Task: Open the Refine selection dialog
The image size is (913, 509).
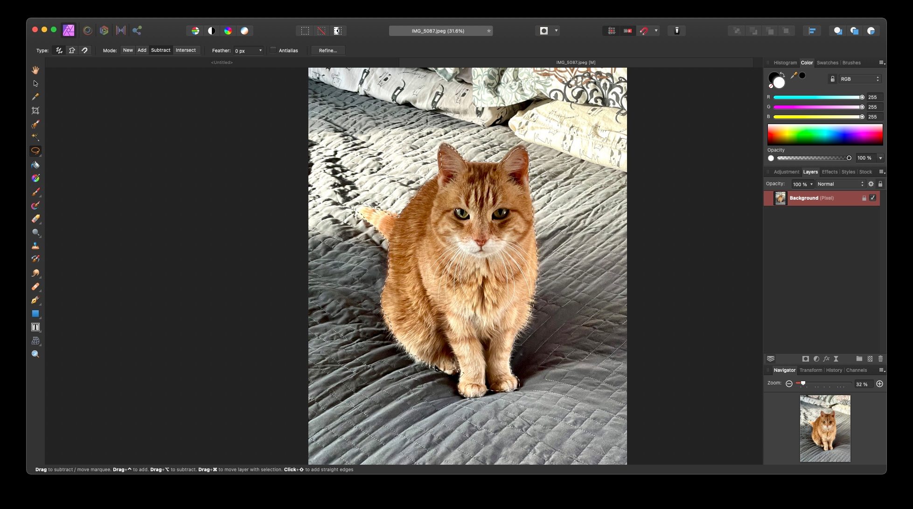Action: tap(328, 50)
